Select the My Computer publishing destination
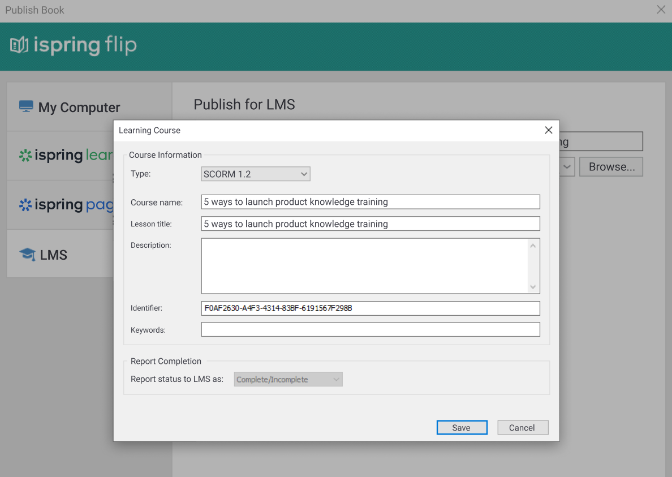This screenshot has height=477, width=672. pyautogui.click(x=79, y=107)
